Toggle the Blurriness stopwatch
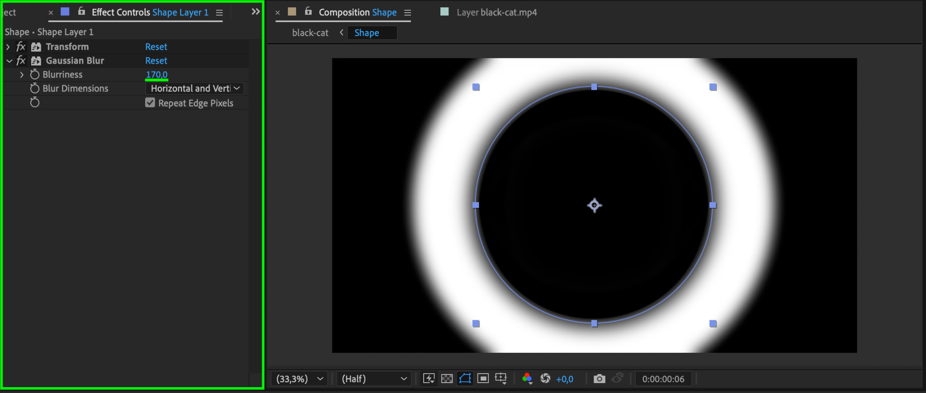 (x=35, y=74)
